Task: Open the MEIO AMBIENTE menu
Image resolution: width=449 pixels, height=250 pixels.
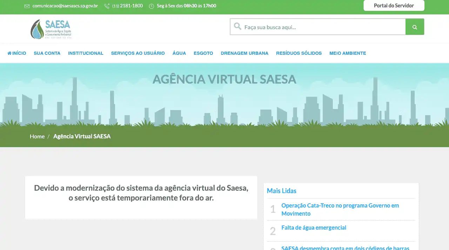Action: (348, 53)
